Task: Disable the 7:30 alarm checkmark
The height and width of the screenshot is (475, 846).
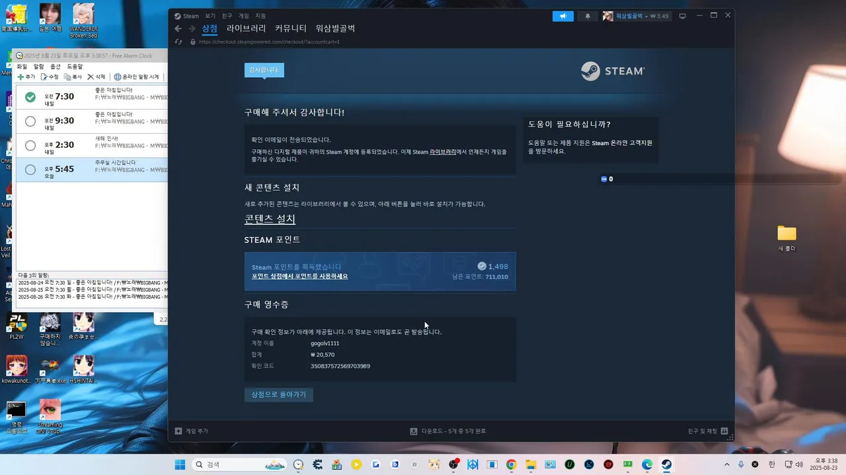Action: pyautogui.click(x=30, y=97)
